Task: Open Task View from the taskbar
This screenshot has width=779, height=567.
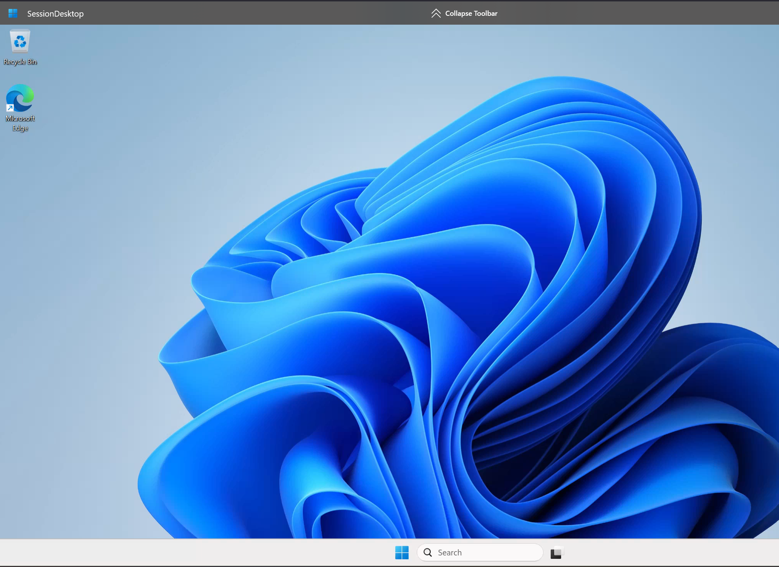Action: [x=556, y=552]
